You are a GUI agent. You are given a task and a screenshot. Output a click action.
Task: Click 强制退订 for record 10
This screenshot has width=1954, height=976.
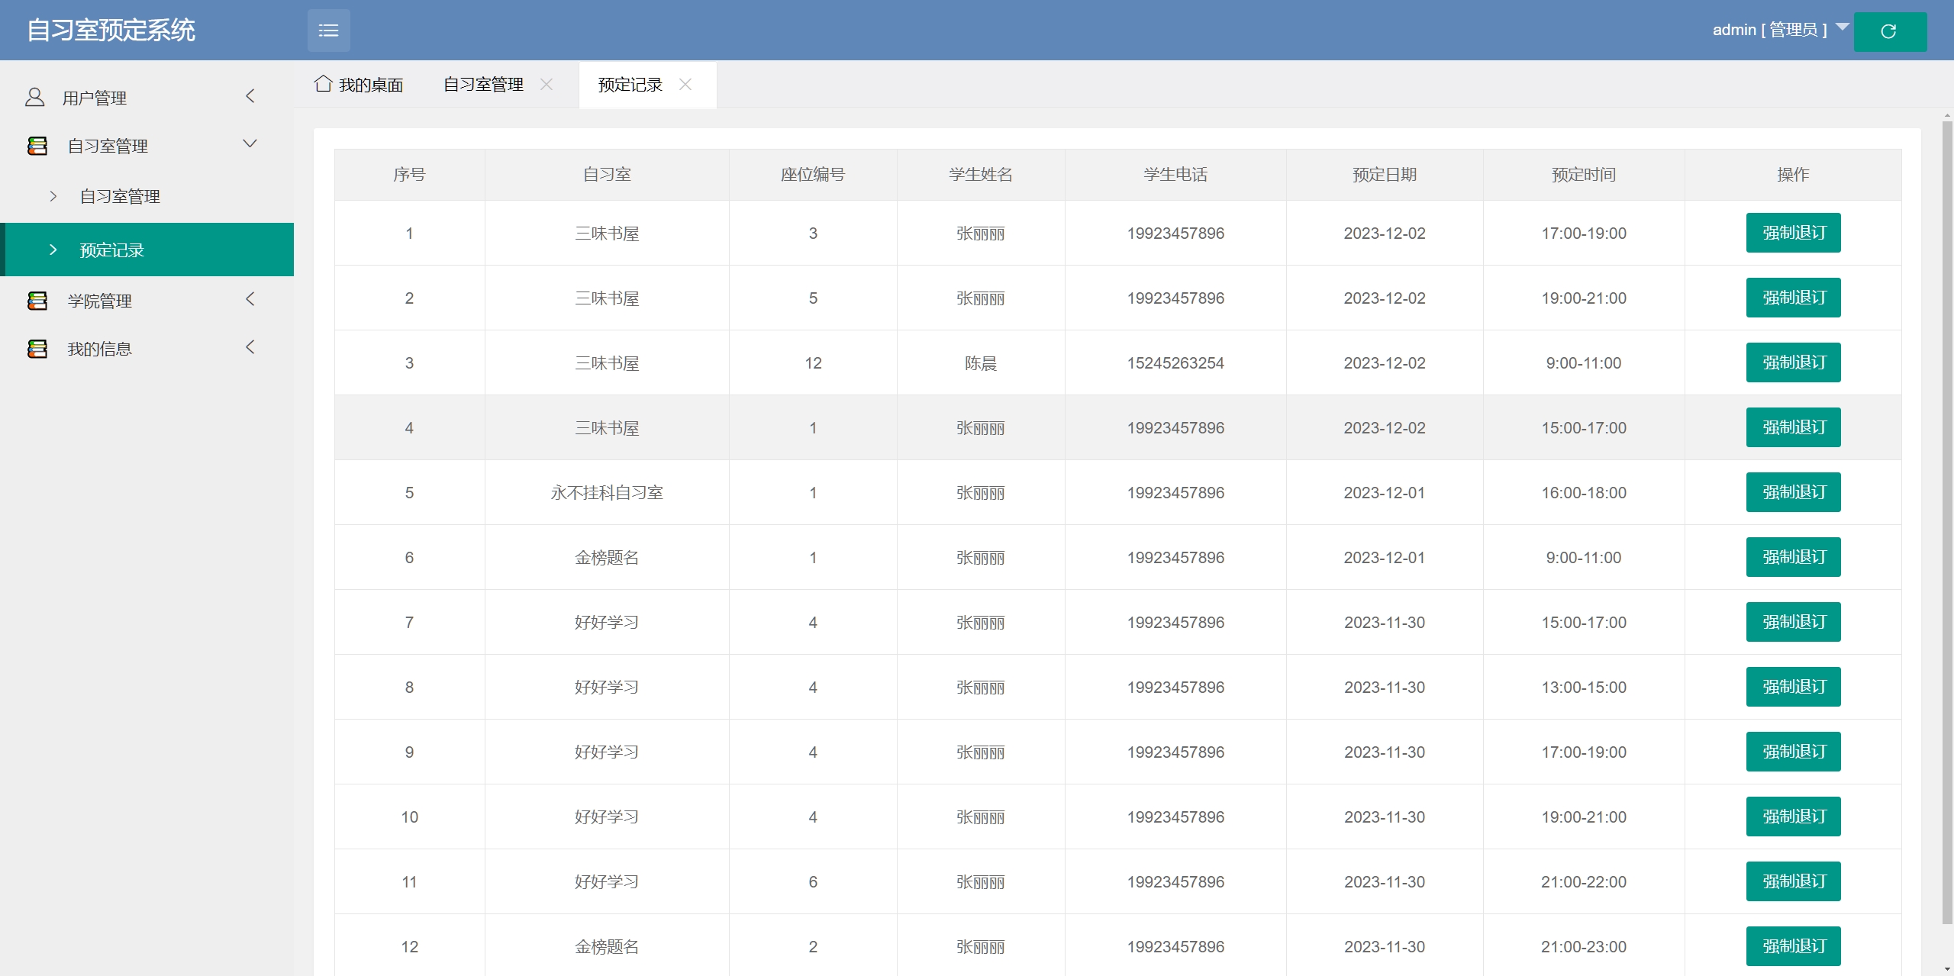click(1793, 817)
